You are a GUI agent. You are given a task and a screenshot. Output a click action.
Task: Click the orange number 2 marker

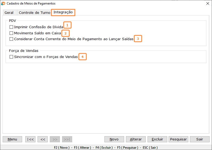click(x=65, y=33)
